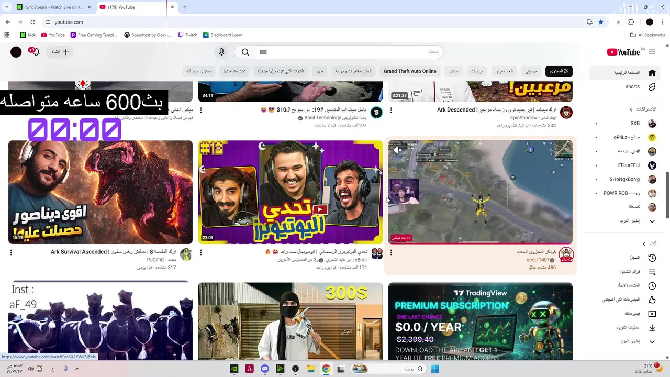Viewport: 670px width, 377px height.
Task: Open OBS Studio from the taskbar
Action: tap(296, 369)
